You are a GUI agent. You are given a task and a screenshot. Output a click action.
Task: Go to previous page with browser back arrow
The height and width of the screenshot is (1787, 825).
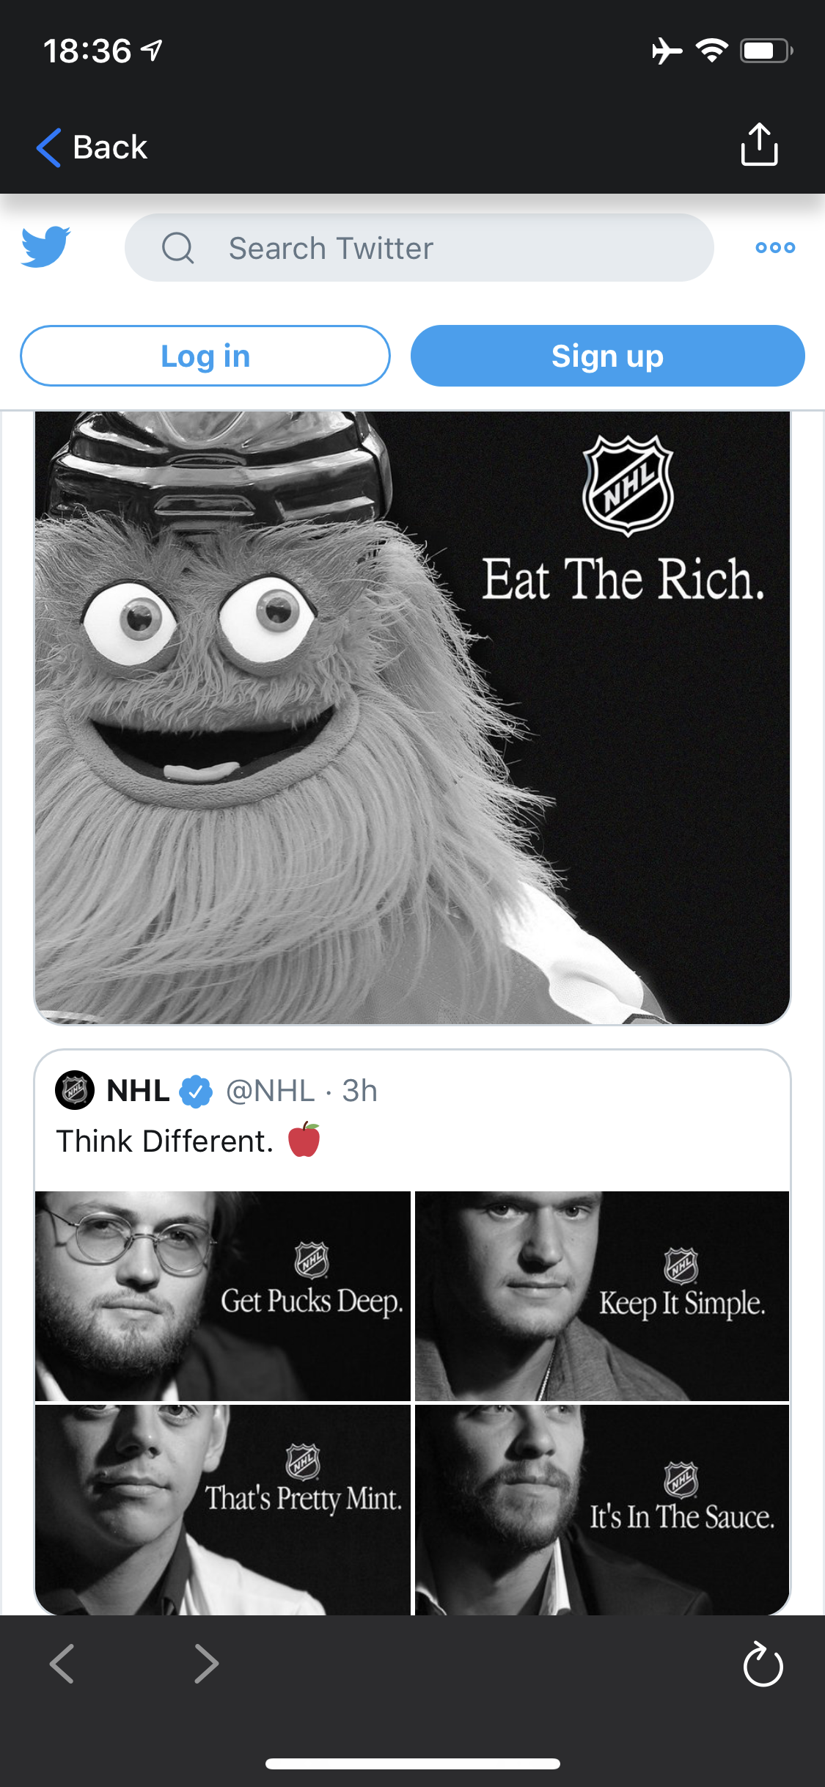(x=62, y=1663)
